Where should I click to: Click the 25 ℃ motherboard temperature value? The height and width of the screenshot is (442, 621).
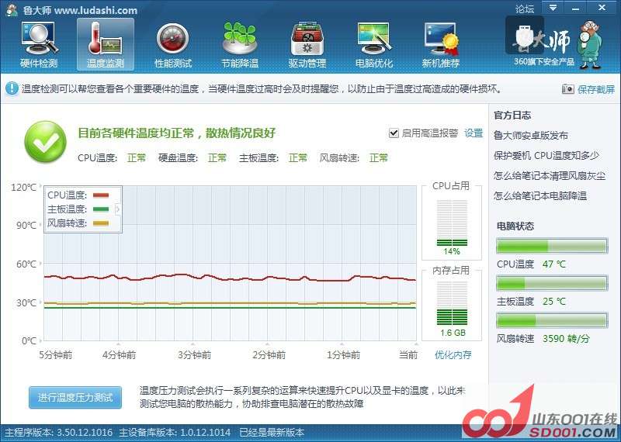[554, 302]
